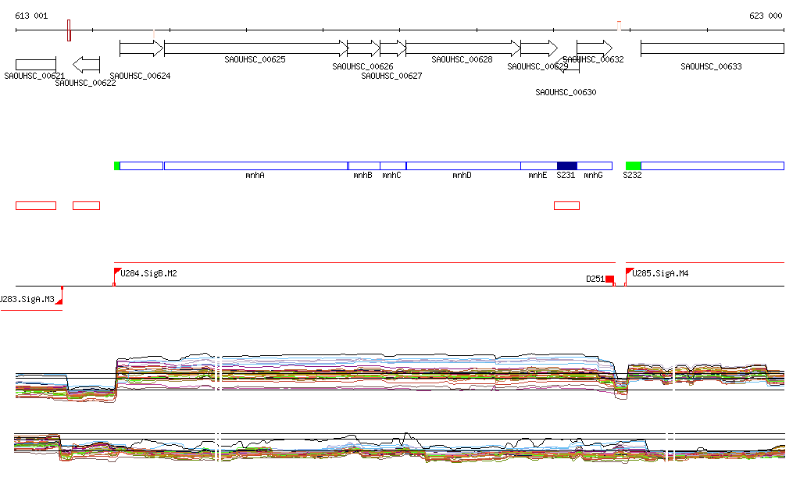This screenshot has width=800, height=477.
Task: Click the dark blue S231 segment
Action: click(567, 166)
